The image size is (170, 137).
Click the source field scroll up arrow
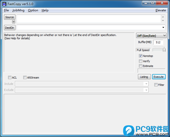click(x=163, y=17)
